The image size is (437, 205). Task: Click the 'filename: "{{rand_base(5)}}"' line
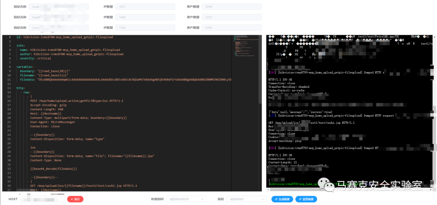pyautogui.click(x=44, y=75)
